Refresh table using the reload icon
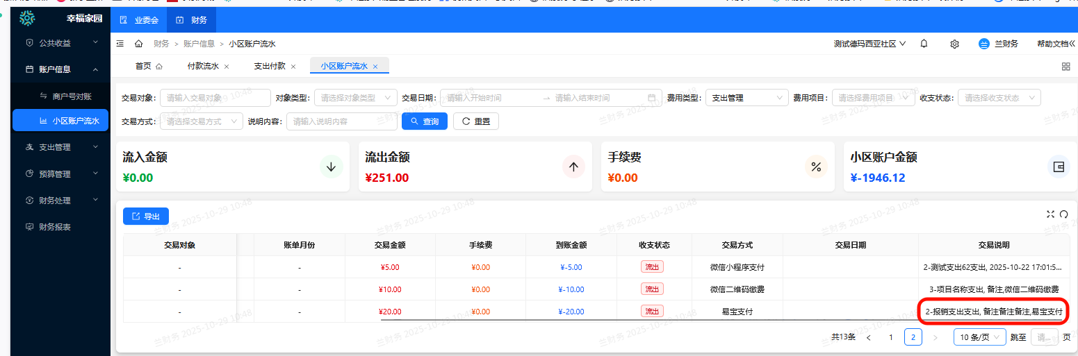1078x356 pixels. 1063,214
